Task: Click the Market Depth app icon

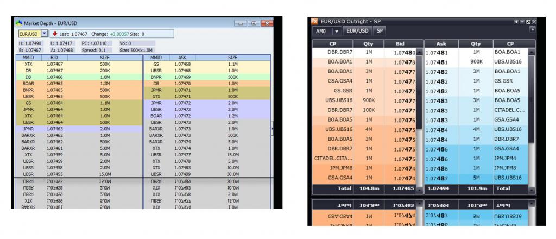Action: 18,23
